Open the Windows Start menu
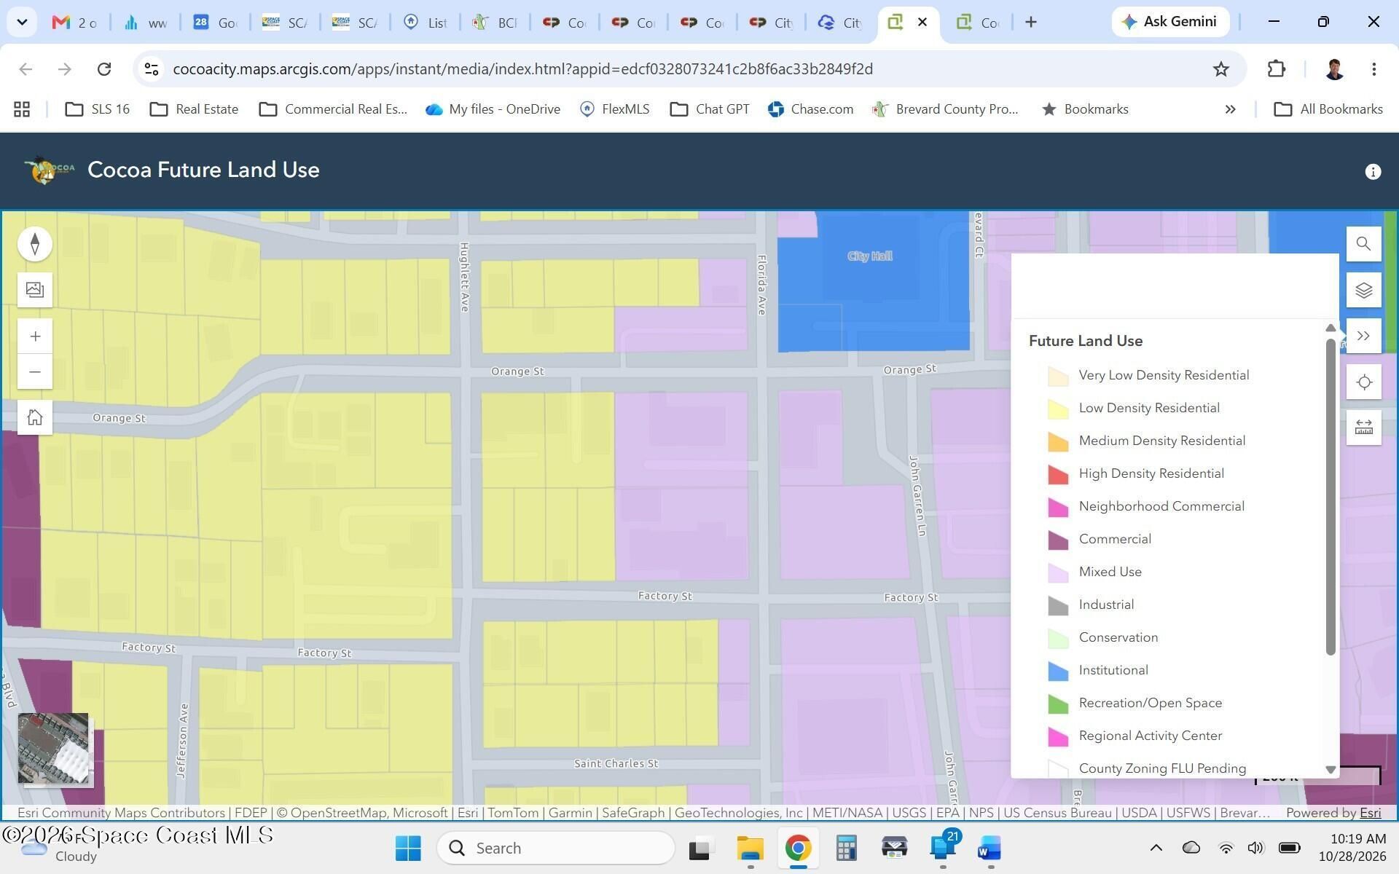Screen dimensions: 1399x874 click(x=408, y=849)
